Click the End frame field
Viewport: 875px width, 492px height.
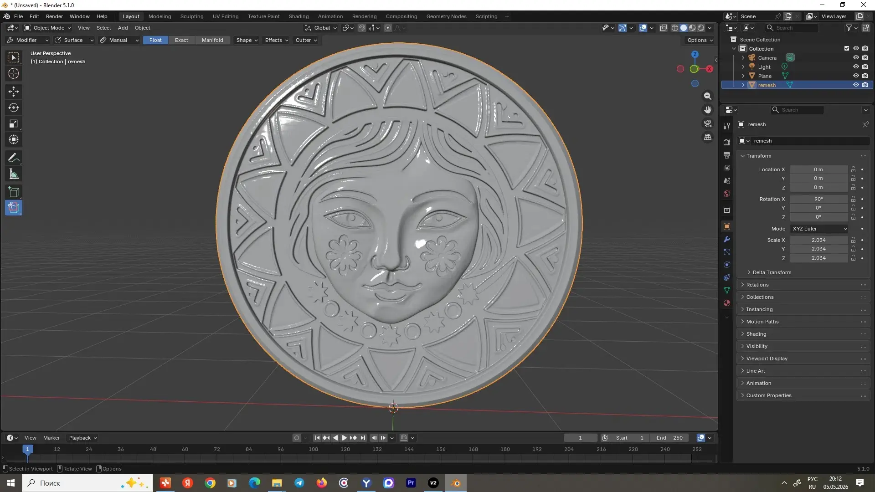[x=670, y=438]
